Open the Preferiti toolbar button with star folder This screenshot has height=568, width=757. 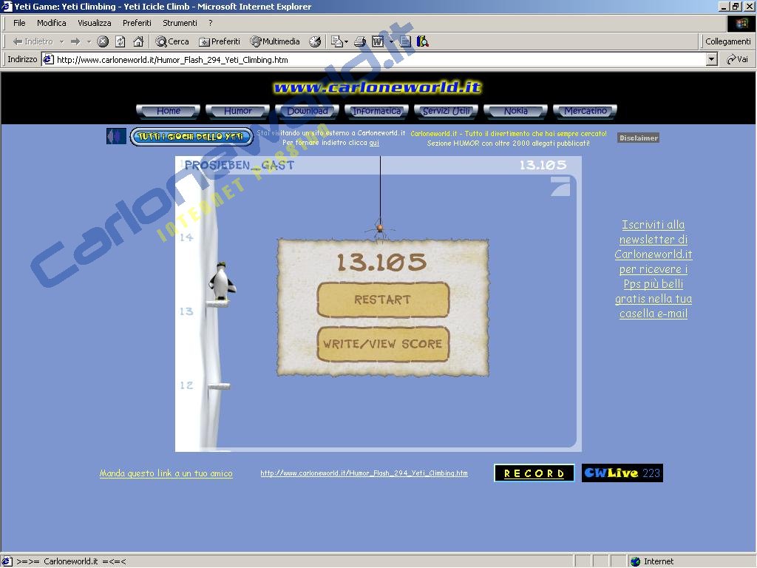coord(220,41)
